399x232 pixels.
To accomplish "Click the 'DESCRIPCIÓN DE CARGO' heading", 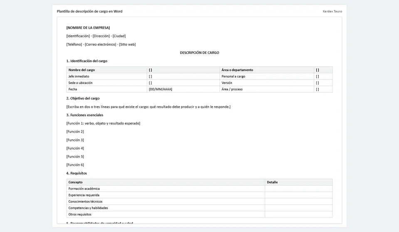I will tap(199, 53).
